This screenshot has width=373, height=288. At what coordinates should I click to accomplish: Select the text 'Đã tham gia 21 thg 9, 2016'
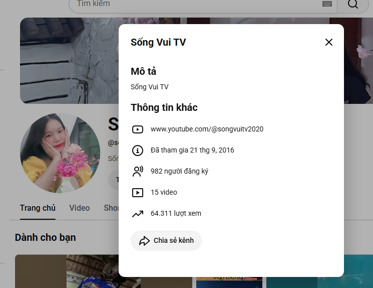click(x=192, y=150)
